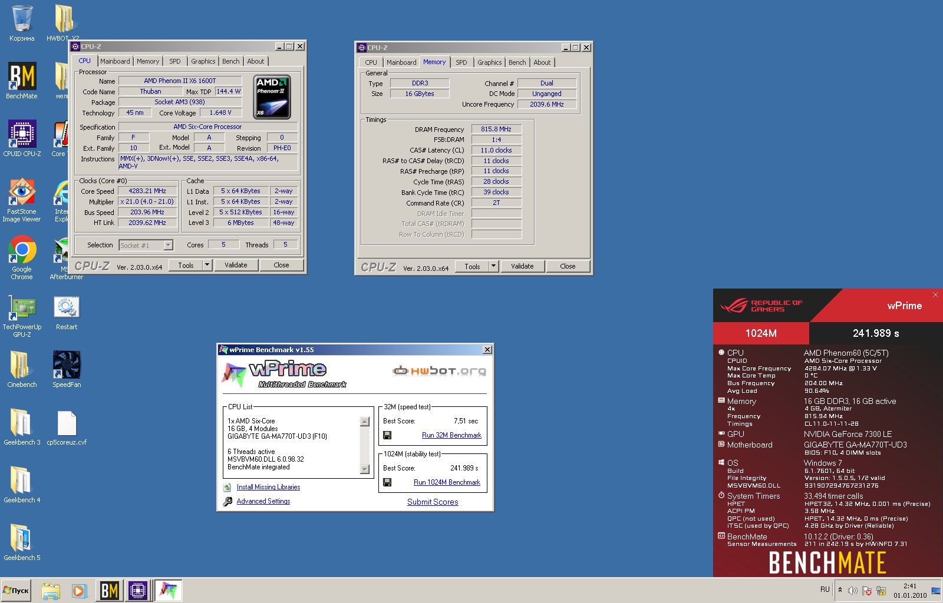Image resolution: width=943 pixels, height=603 pixels.
Task: Open FastStone Image Viewer desktop icon
Action: [22, 200]
